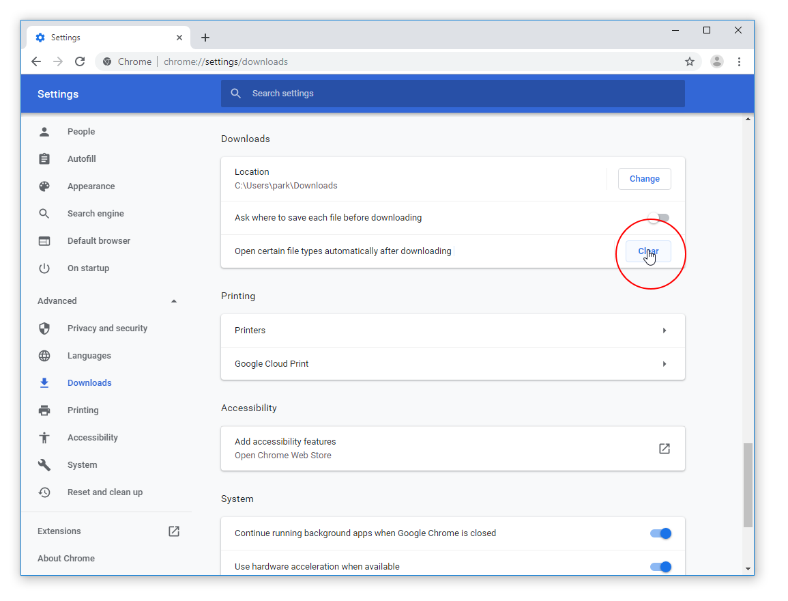Expand Google Cloud Print row arrow

coord(664,364)
